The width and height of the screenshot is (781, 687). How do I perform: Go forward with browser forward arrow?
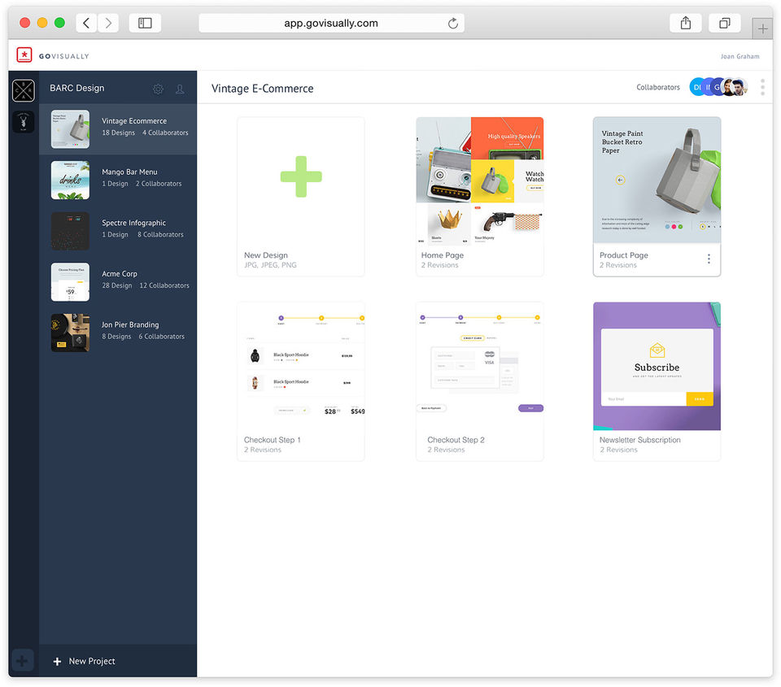tap(108, 23)
